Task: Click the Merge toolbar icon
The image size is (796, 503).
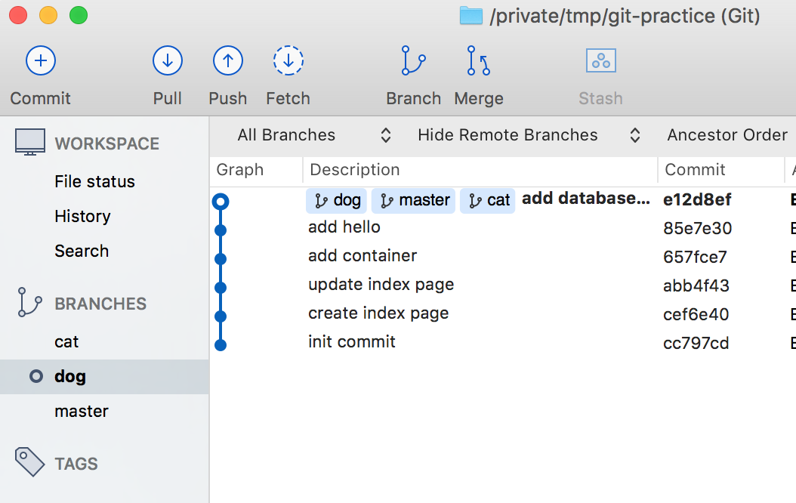Action: (x=478, y=61)
